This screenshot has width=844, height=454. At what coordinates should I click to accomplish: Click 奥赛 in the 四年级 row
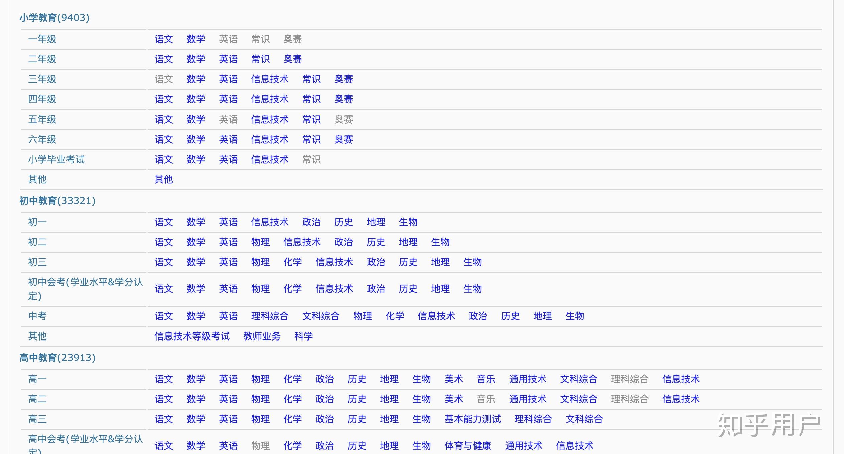(344, 99)
